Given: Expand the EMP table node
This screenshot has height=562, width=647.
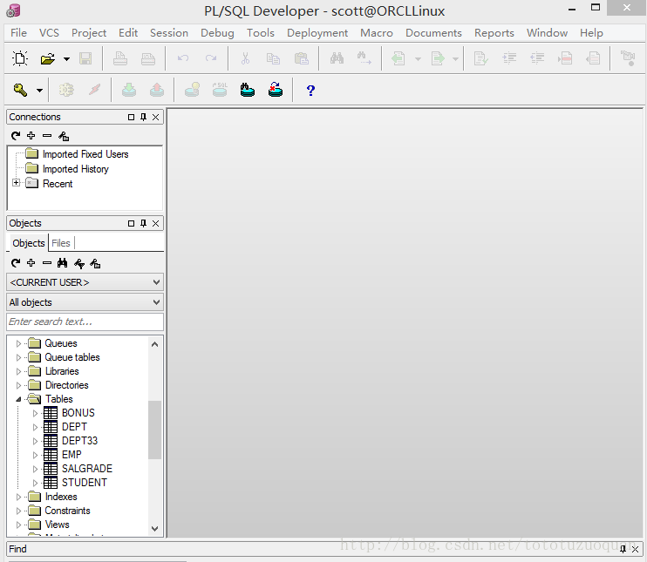Looking at the screenshot, I should [x=35, y=455].
